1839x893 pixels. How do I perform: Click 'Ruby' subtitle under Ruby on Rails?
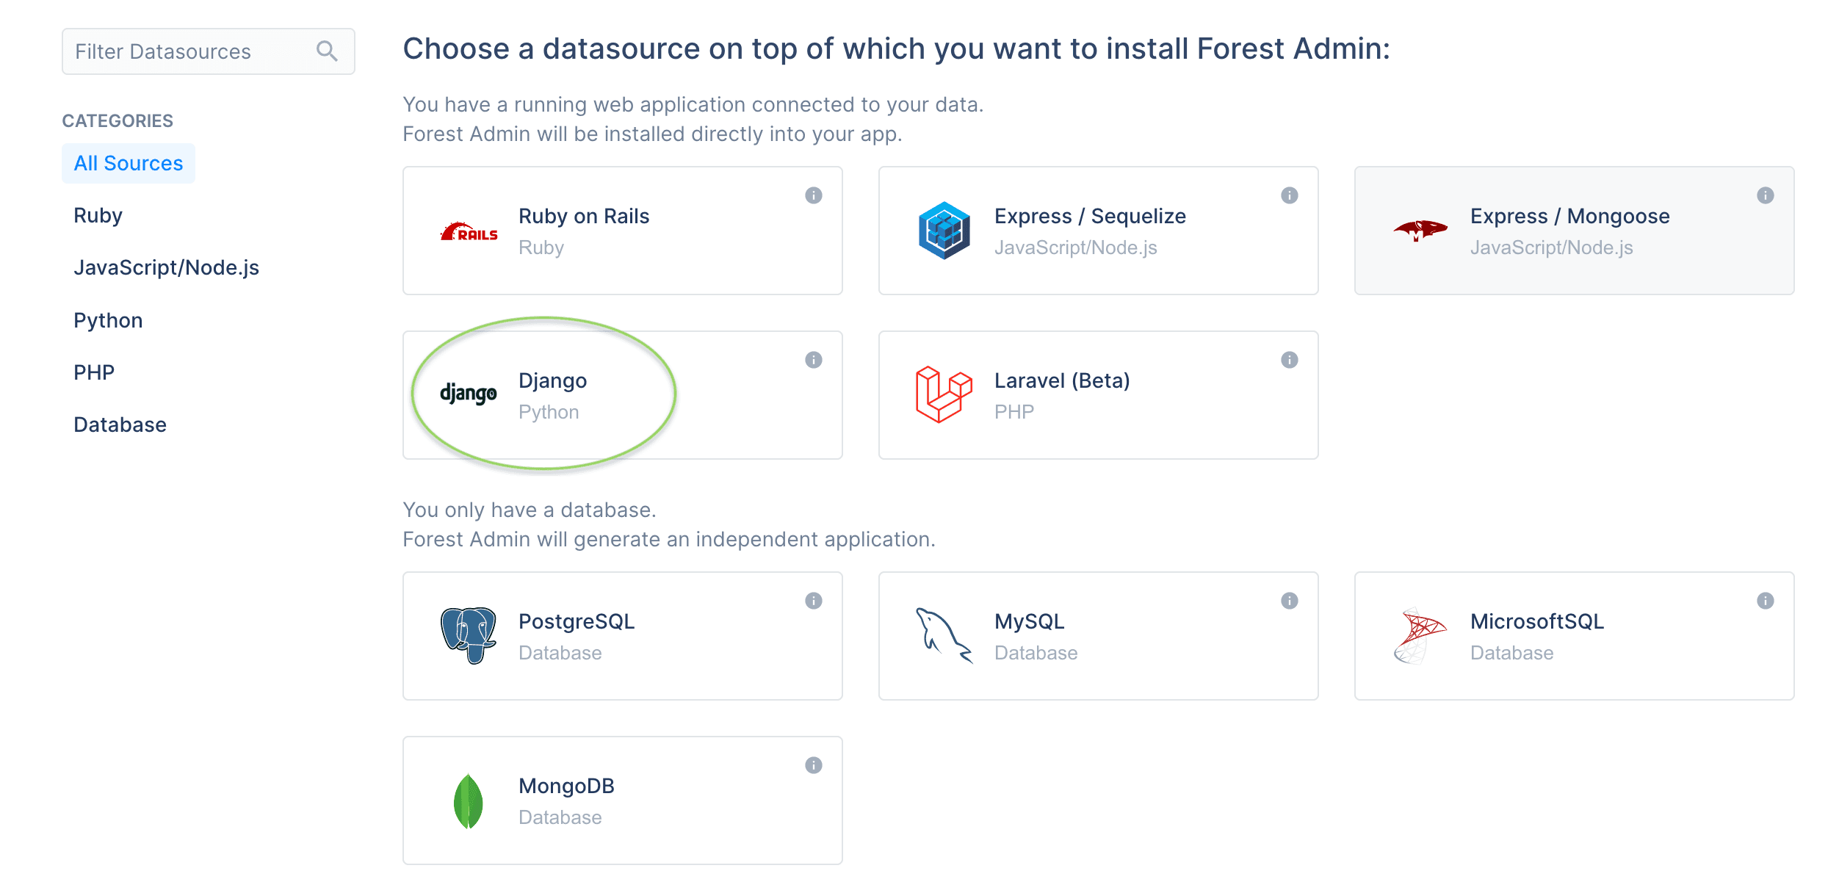541,247
